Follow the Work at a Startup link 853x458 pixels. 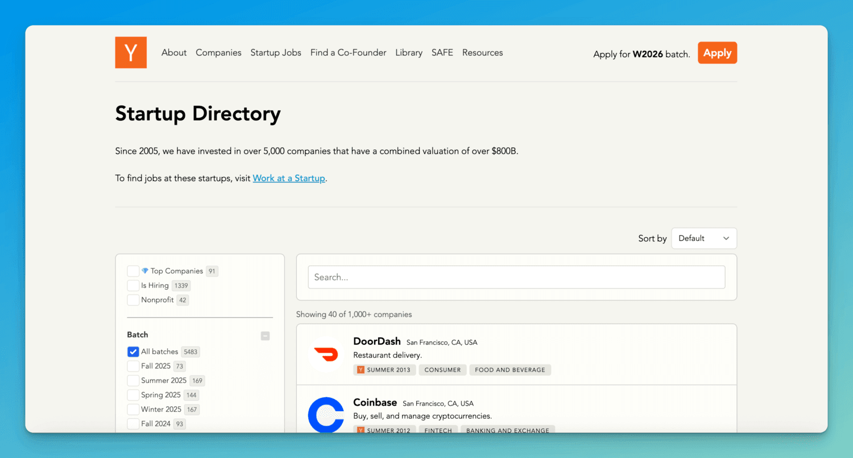point(289,178)
